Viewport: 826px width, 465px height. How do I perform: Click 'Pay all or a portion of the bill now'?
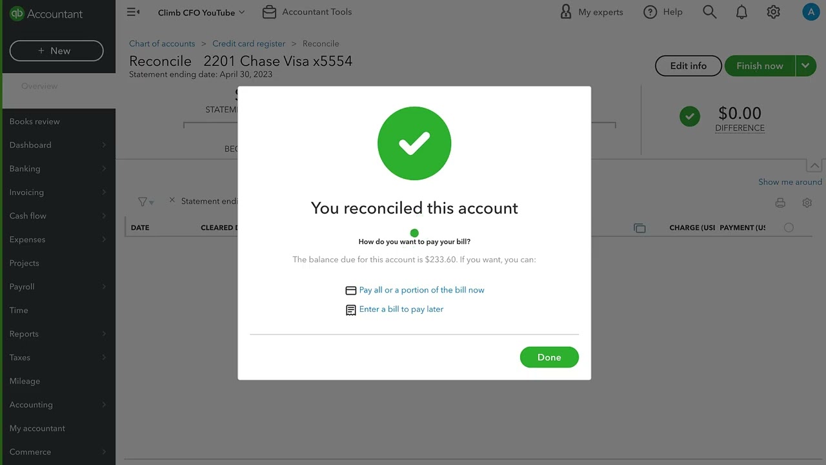[x=421, y=290]
